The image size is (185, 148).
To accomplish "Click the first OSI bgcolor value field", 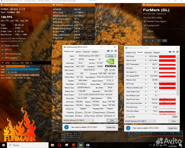I will (x=146, y=41).
